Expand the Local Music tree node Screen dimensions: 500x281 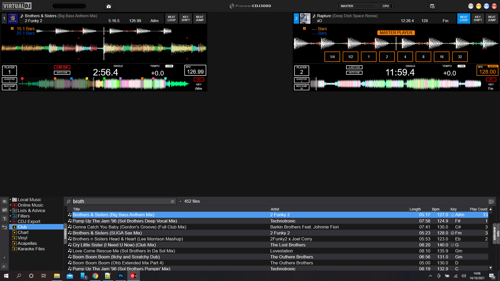tap(10, 200)
